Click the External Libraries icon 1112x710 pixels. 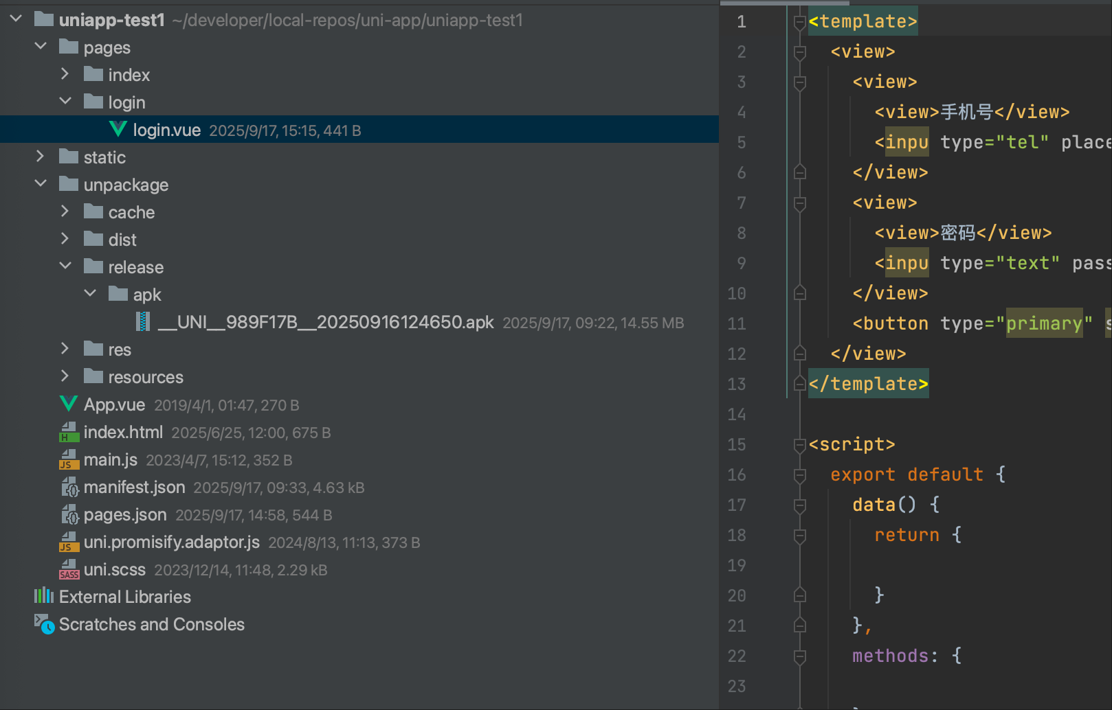point(44,596)
